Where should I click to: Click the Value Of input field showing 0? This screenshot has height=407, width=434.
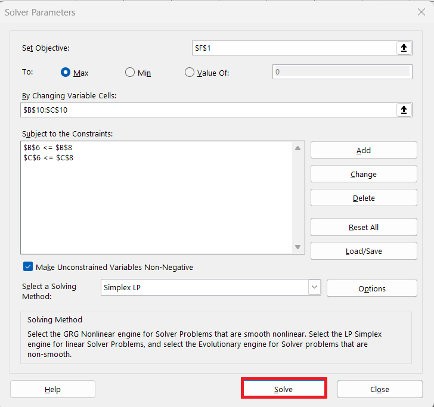[342, 72]
